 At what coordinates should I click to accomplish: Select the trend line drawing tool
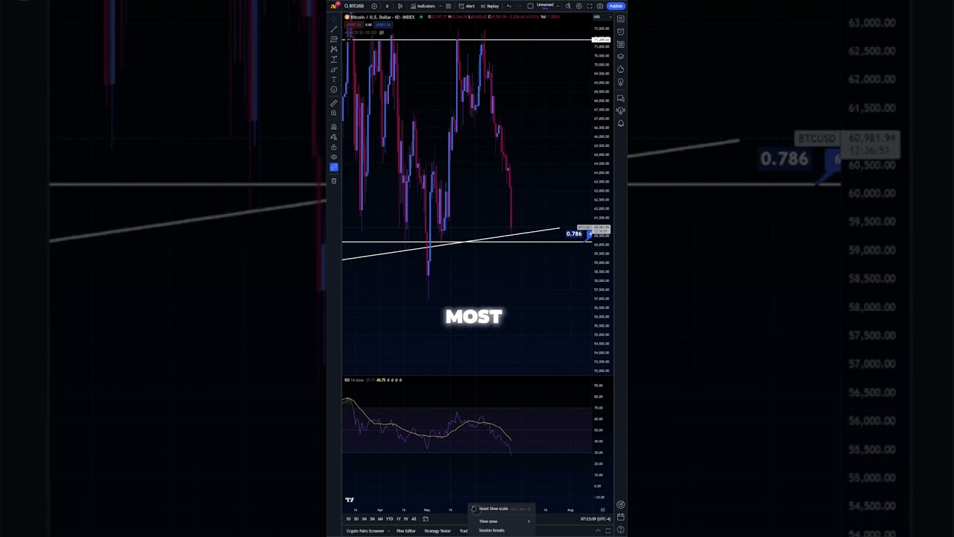point(334,28)
